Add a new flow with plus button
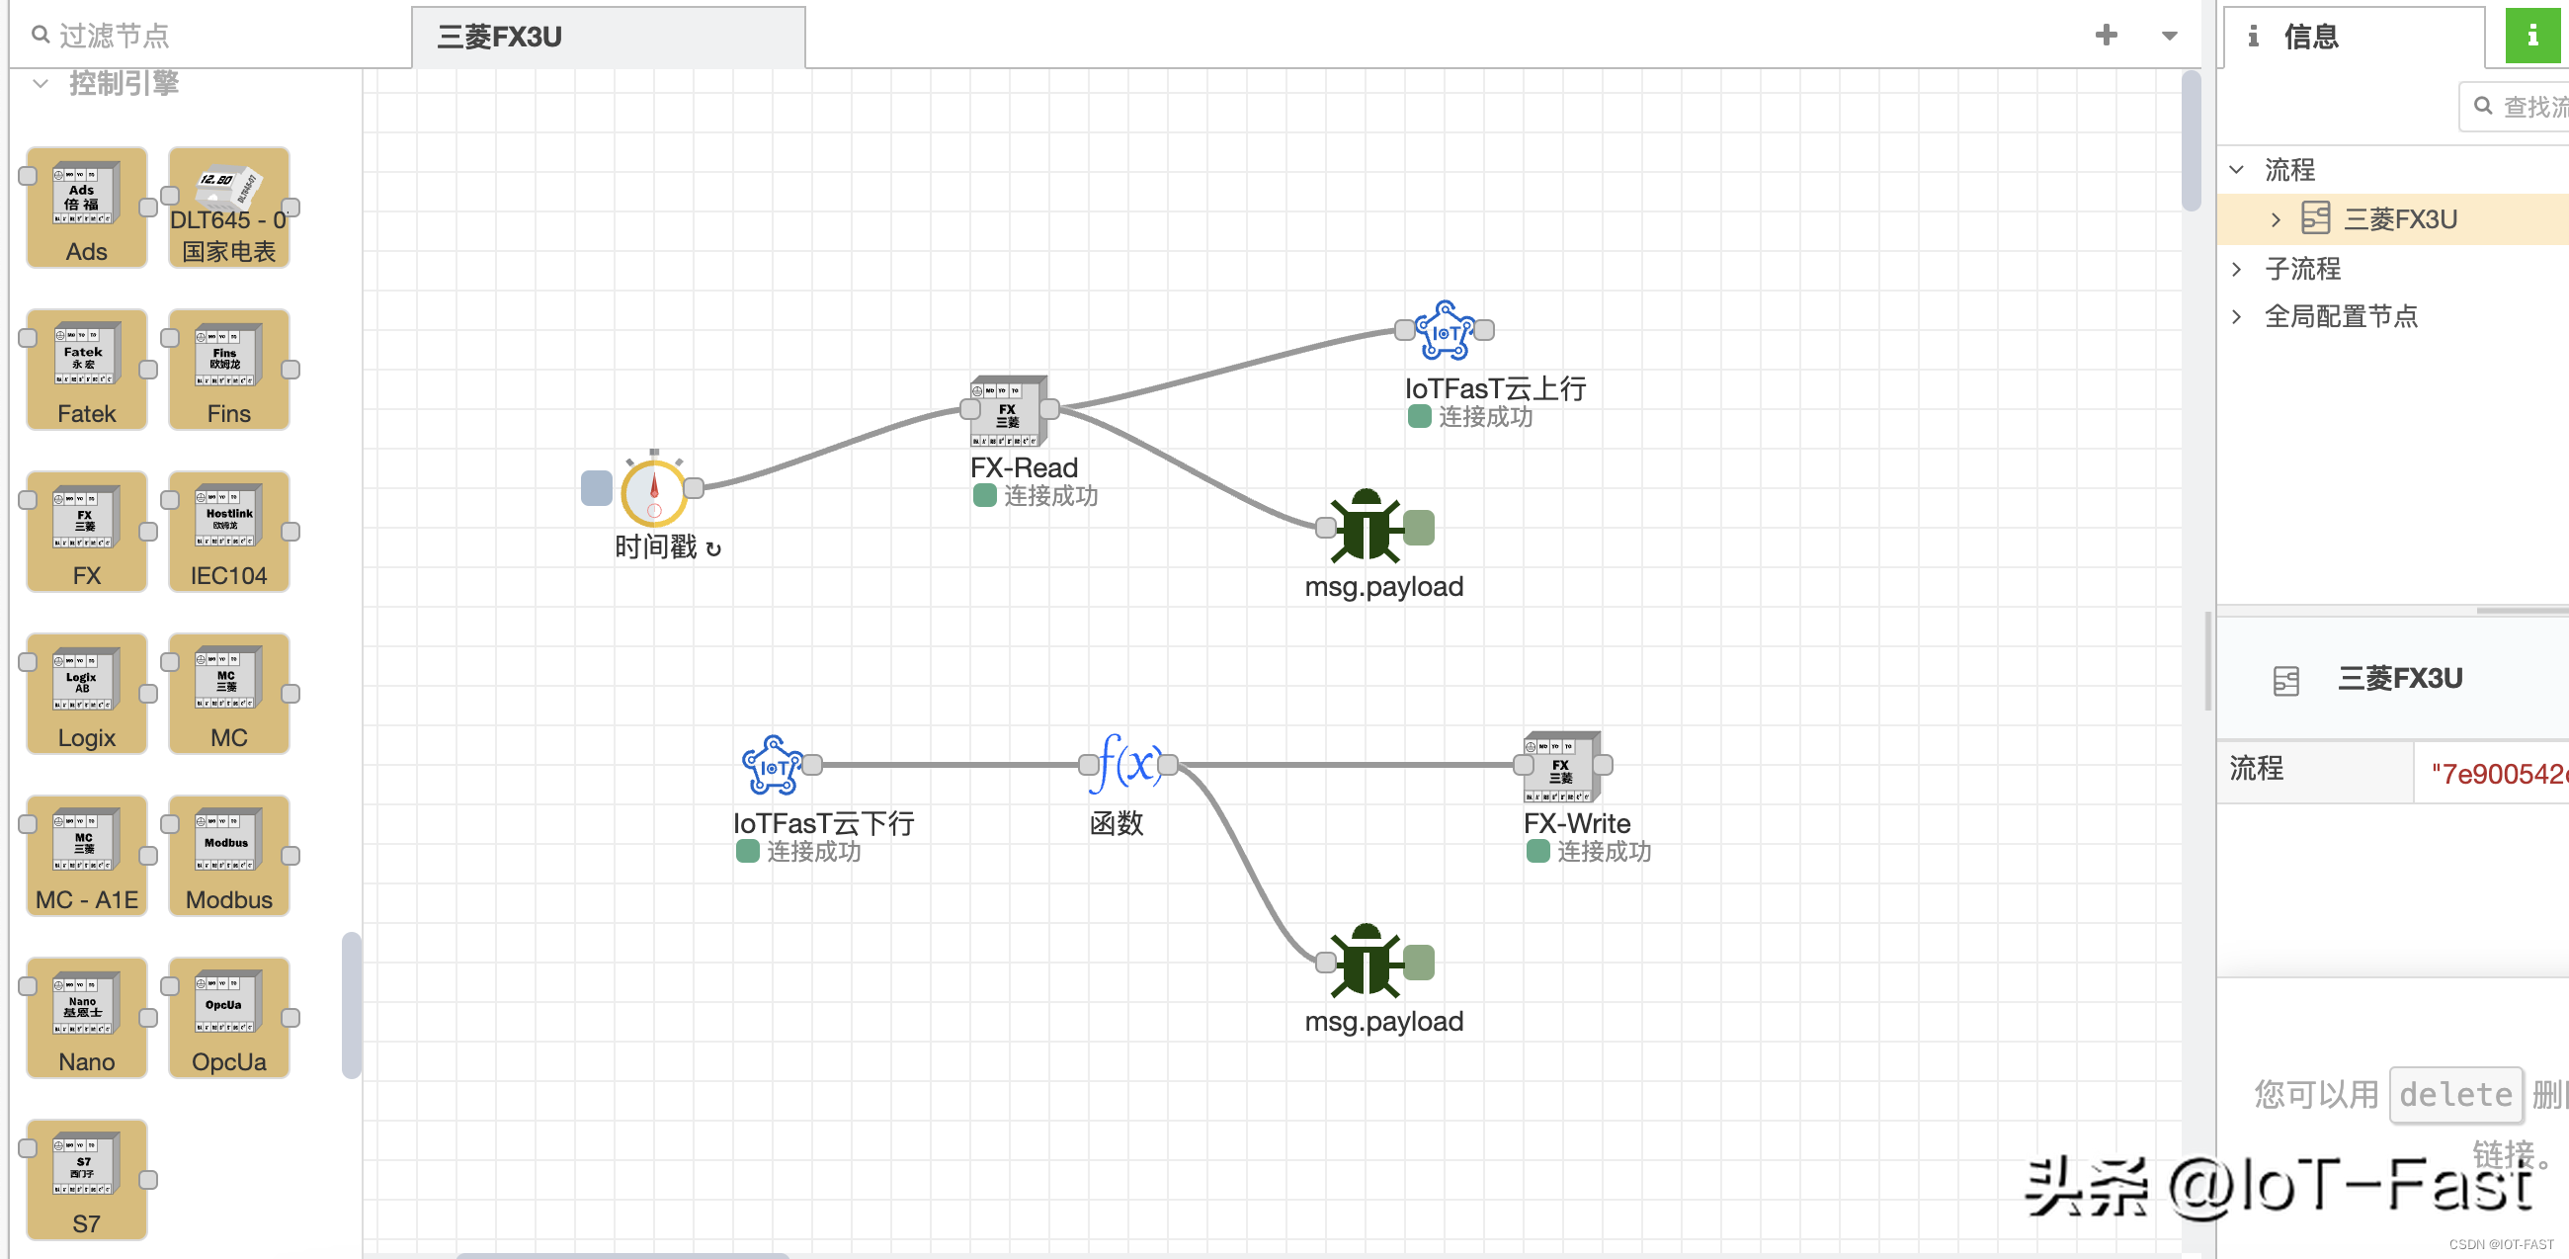Screen dimensions: 2569x1259 click(2106, 36)
